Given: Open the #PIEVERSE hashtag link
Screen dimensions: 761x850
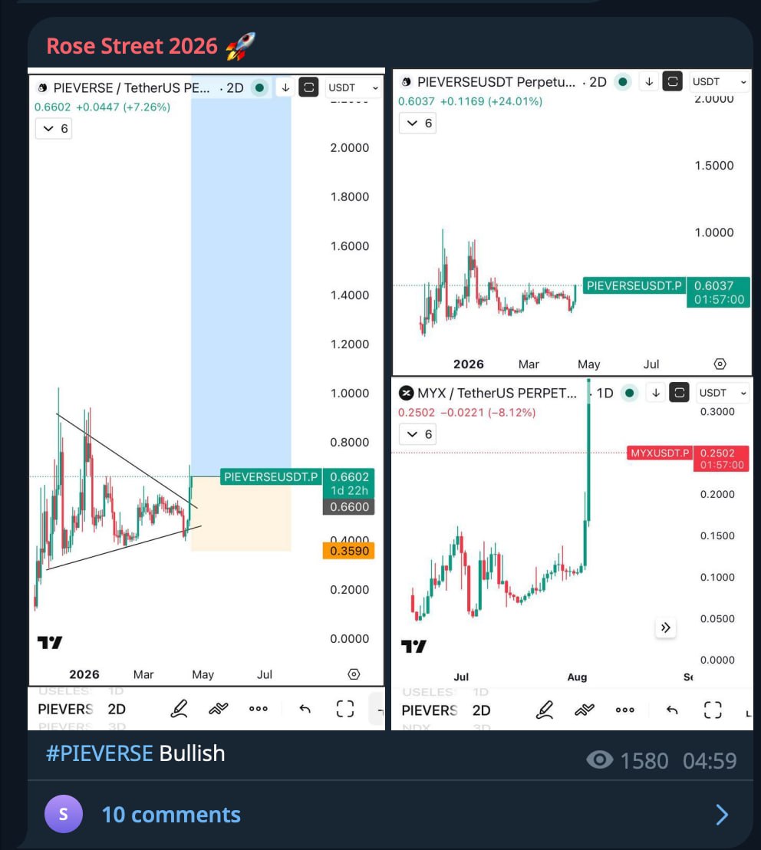Looking at the screenshot, I should tap(99, 753).
